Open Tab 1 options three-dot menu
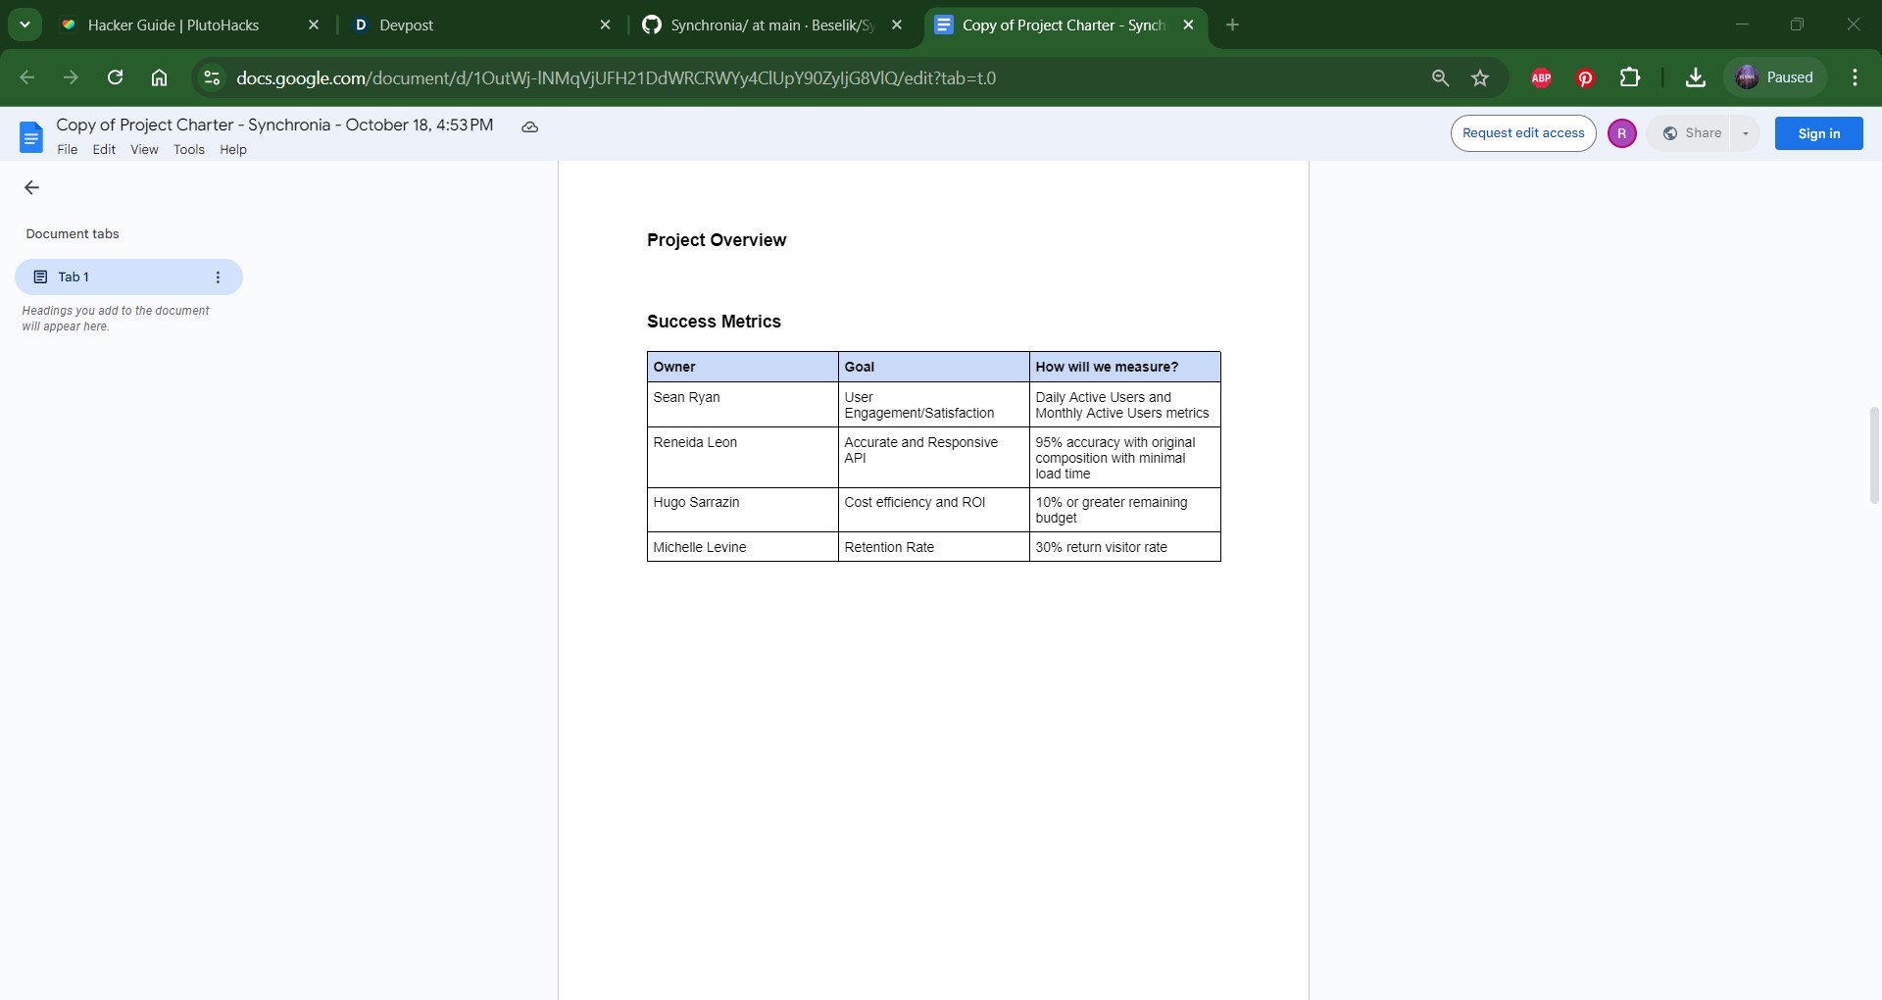Viewport: 1882px width, 1000px height. click(x=218, y=276)
